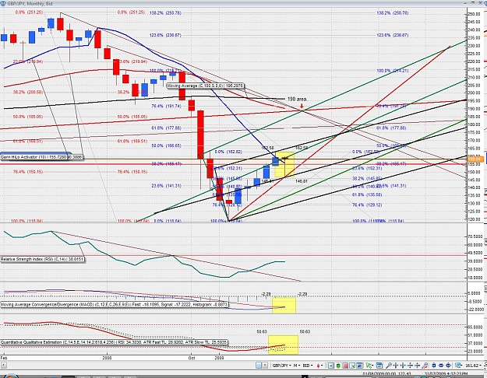Click status bar time '31/07/2009 4:37:23 PM'
487x378 pixels.
coord(445,374)
